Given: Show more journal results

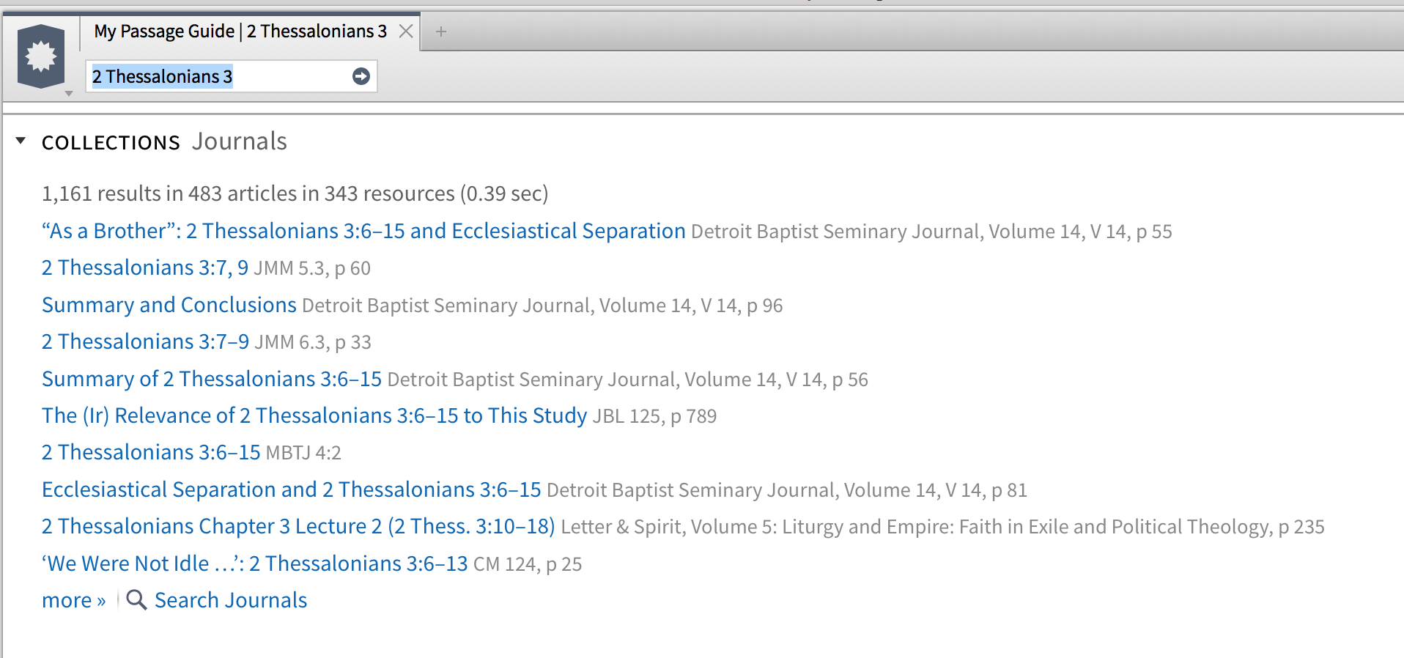Looking at the screenshot, I should point(73,600).
